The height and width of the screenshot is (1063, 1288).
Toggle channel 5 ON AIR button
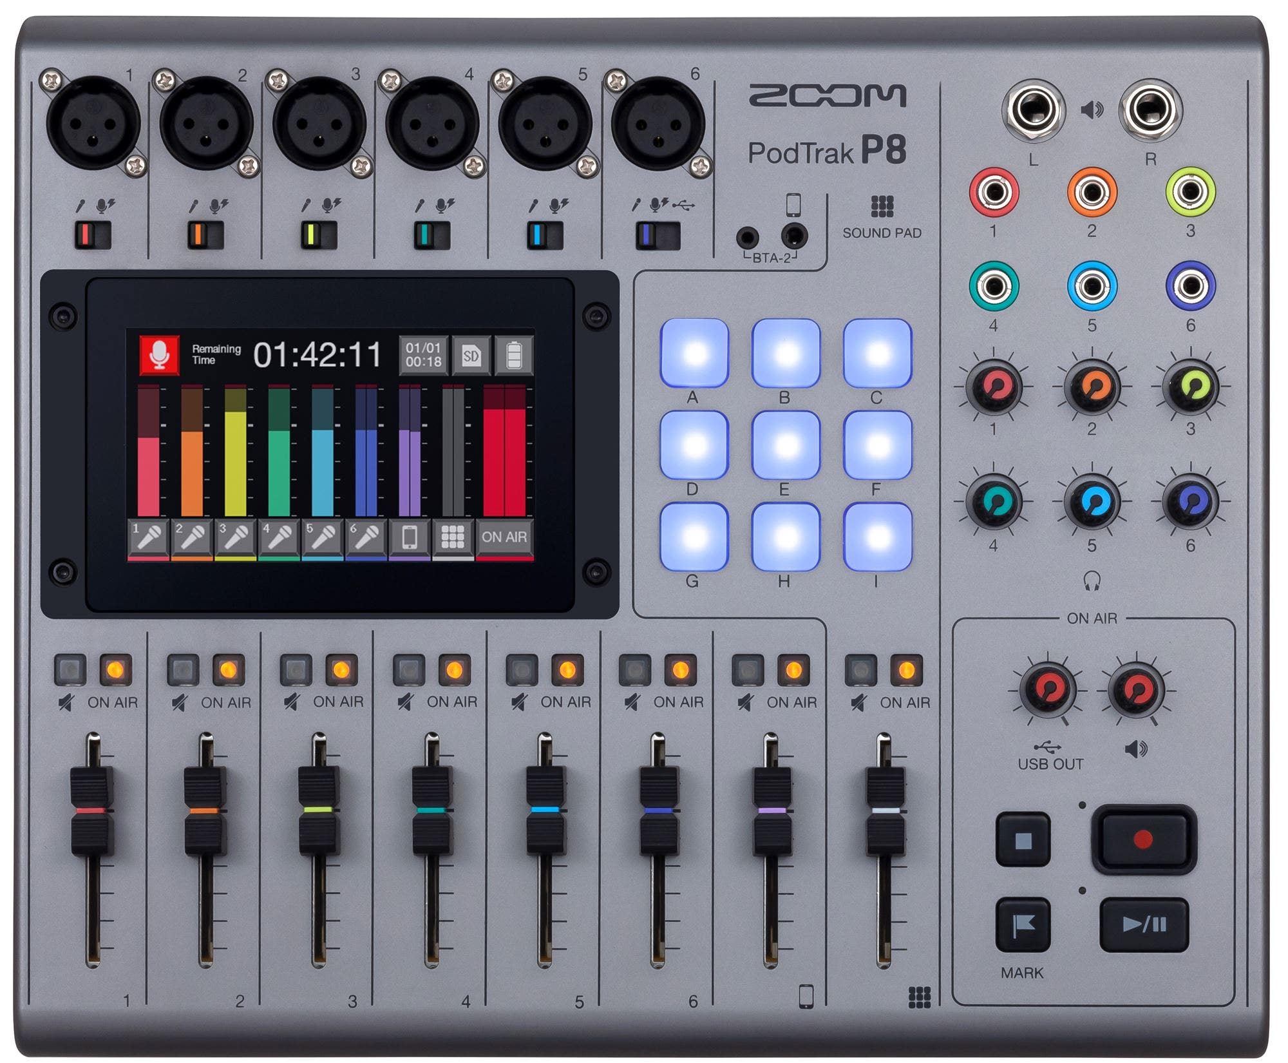567,670
